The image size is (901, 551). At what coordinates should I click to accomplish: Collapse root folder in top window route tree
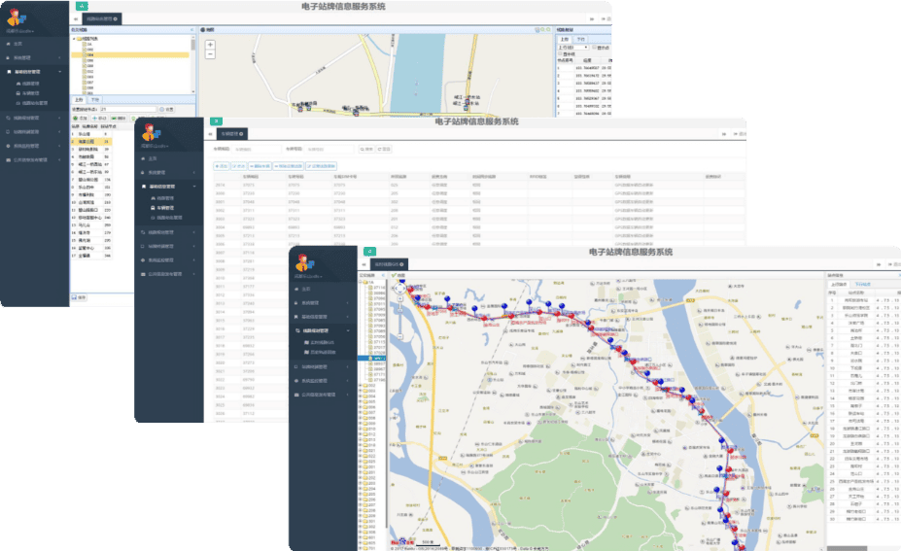tap(74, 39)
